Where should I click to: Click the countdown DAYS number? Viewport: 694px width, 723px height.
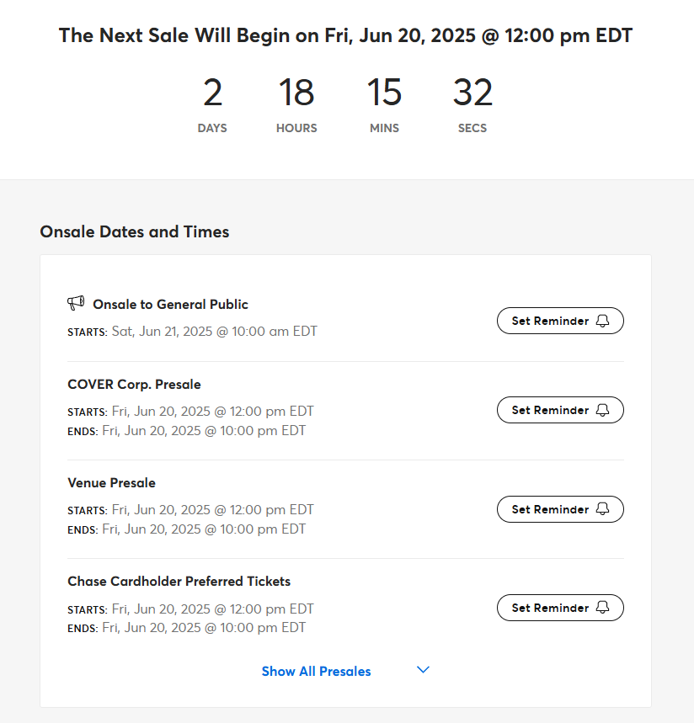(212, 93)
